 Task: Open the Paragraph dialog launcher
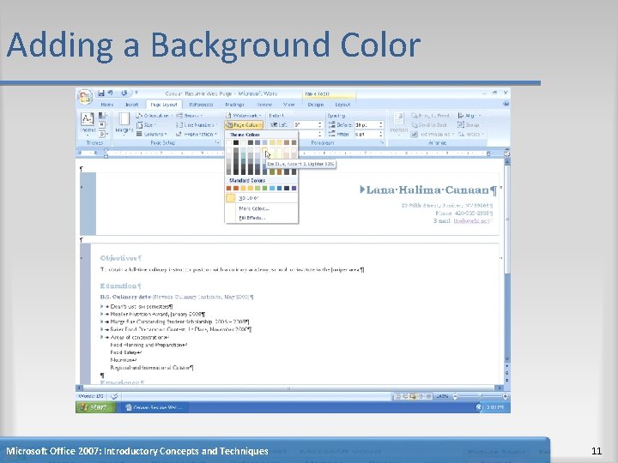(x=382, y=143)
